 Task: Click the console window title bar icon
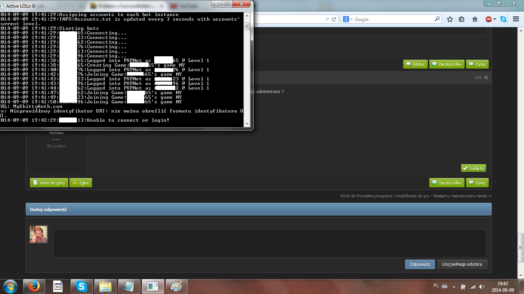pos(2,6)
